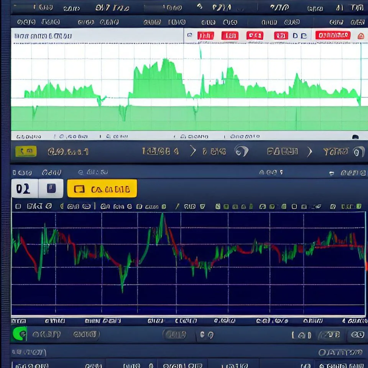Click the green circular icon at bottom left
Image resolution: width=368 pixels, height=368 pixels.
(x=19, y=334)
